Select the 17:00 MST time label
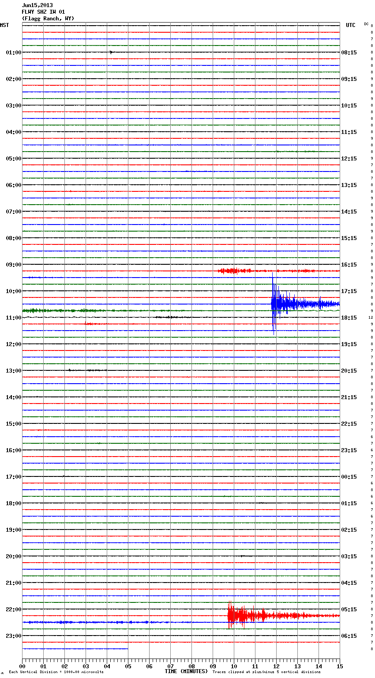The image size is (375, 678). coord(13,477)
